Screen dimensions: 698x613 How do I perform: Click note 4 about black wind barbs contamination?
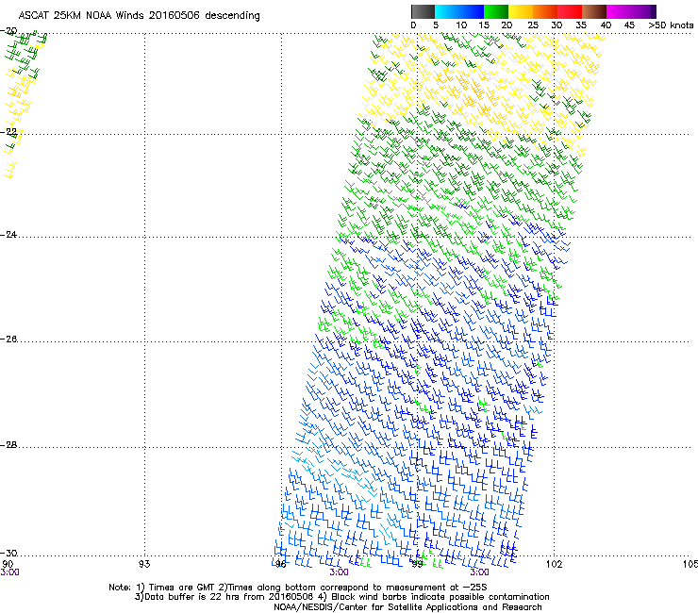pos(434,597)
